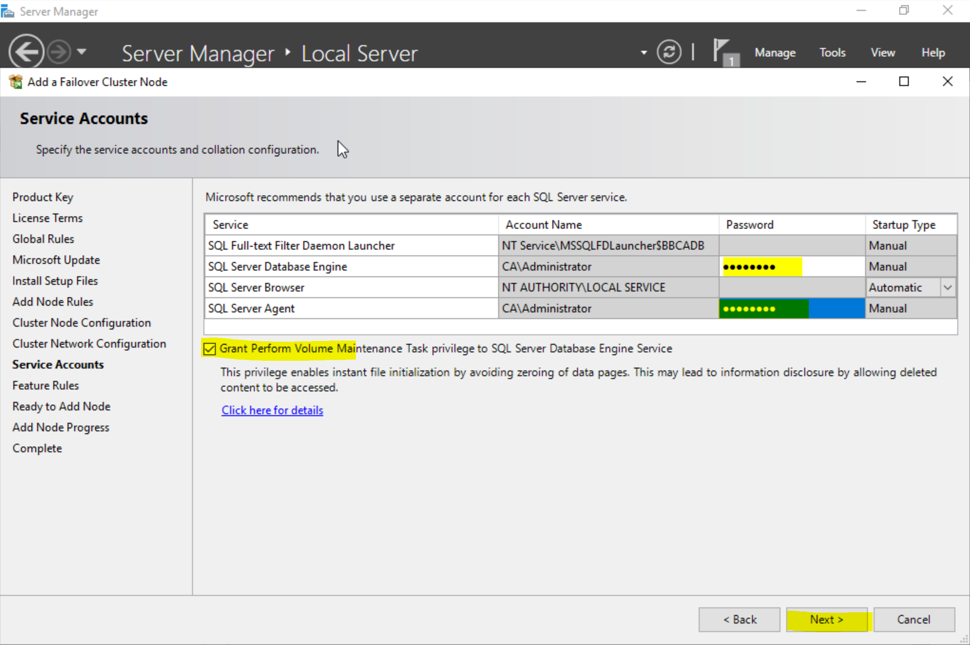This screenshot has height=645, width=970.
Task: Select Cluster Network Configuration step
Action: click(x=89, y=344)
